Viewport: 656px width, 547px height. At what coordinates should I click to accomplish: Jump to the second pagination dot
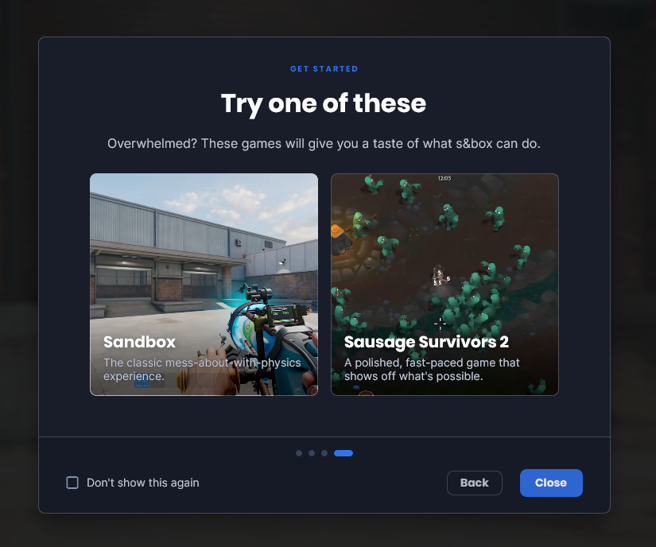312,453
